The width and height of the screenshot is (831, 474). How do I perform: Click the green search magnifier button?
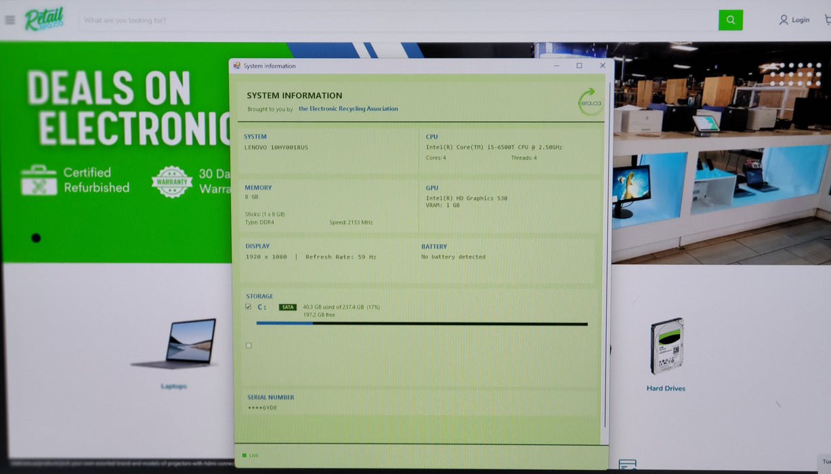click(730, 20)
